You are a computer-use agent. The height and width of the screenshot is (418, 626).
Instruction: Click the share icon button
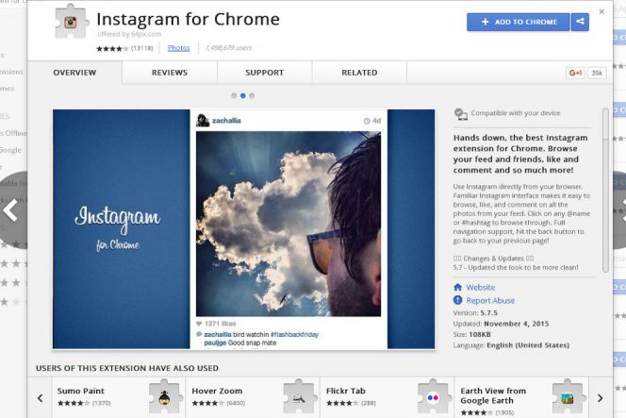coord(580,22)
